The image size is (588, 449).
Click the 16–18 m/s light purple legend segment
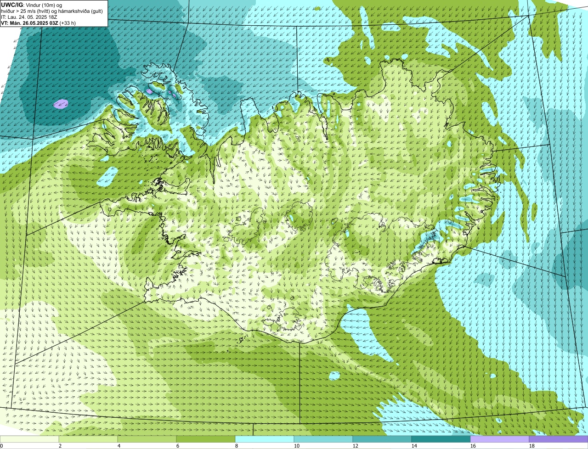point(500,439)
